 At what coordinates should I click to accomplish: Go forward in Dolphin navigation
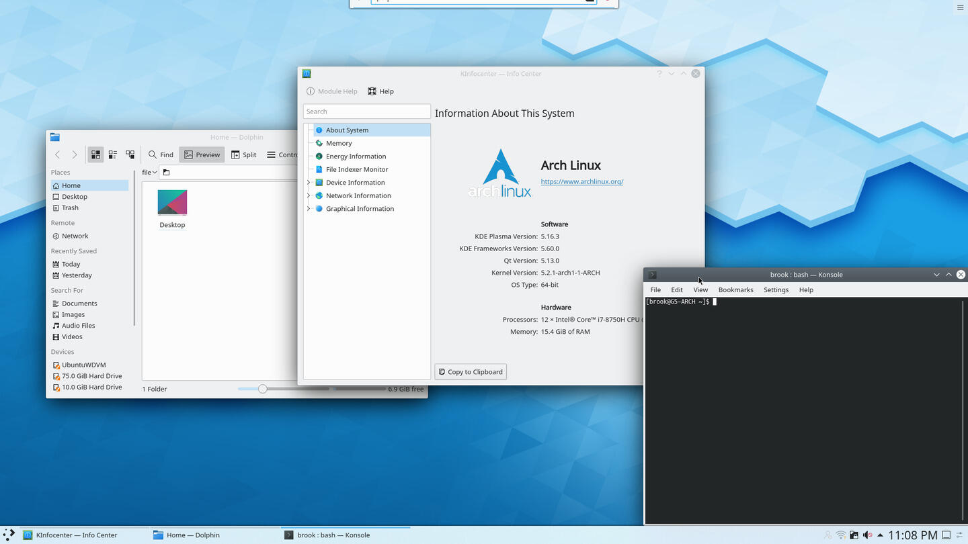[x=74, y=154]
